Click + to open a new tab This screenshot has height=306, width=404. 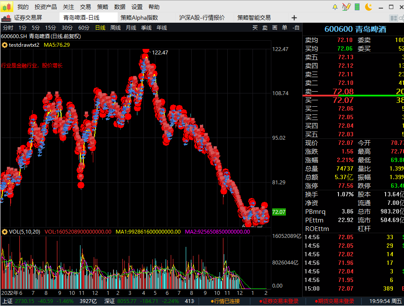(x=293, y=17)
